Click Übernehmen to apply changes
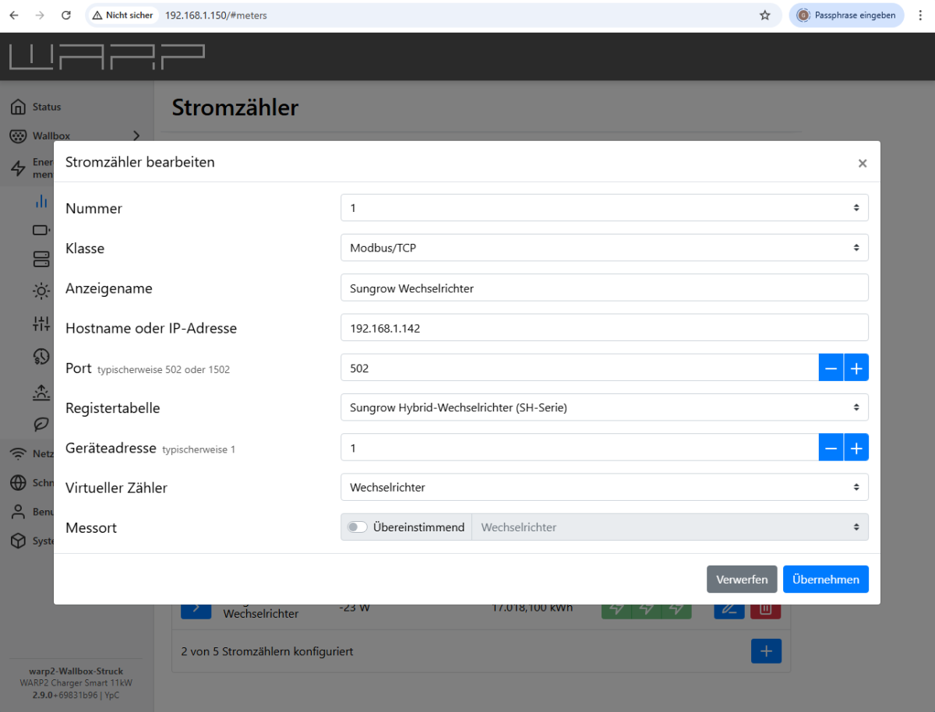 825,580
